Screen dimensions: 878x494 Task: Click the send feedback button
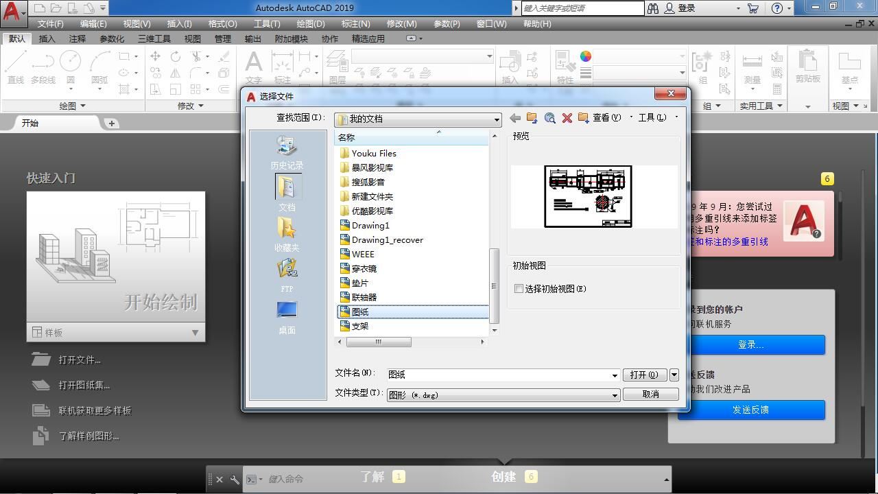tap(751, 410)
